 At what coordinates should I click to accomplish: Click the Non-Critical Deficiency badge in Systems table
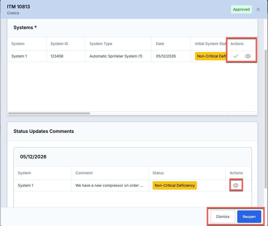(210, 56)
